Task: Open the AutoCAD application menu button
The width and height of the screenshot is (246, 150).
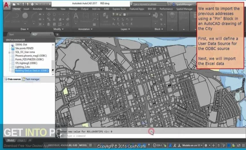Action: click(6, 5)
